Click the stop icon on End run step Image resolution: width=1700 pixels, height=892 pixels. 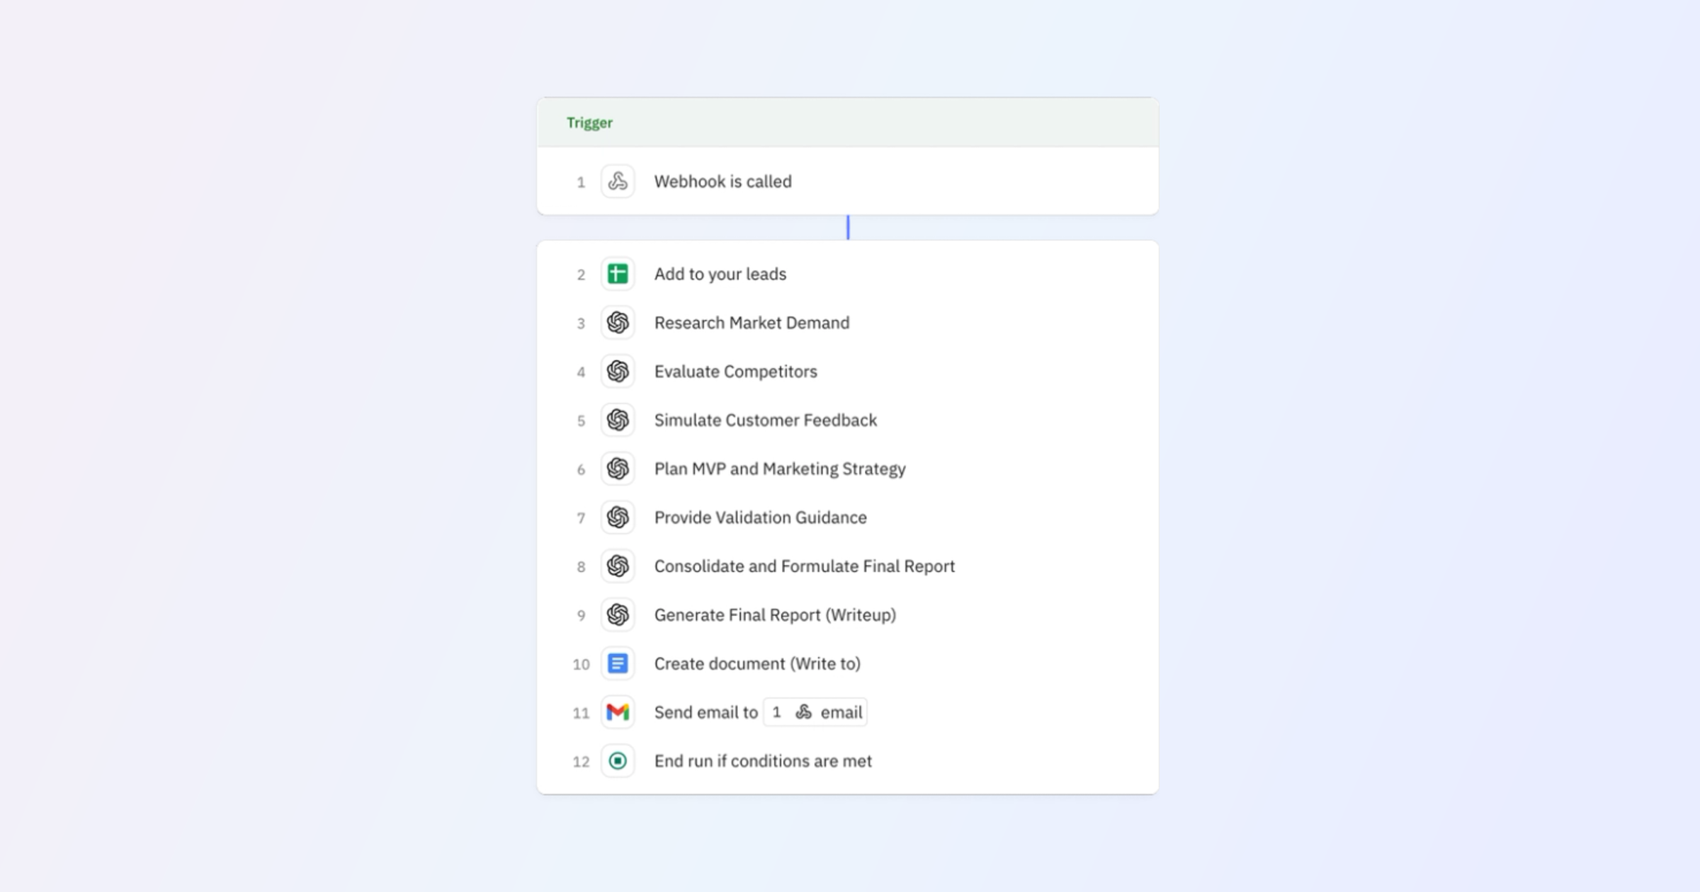click(x=617, y=761)
